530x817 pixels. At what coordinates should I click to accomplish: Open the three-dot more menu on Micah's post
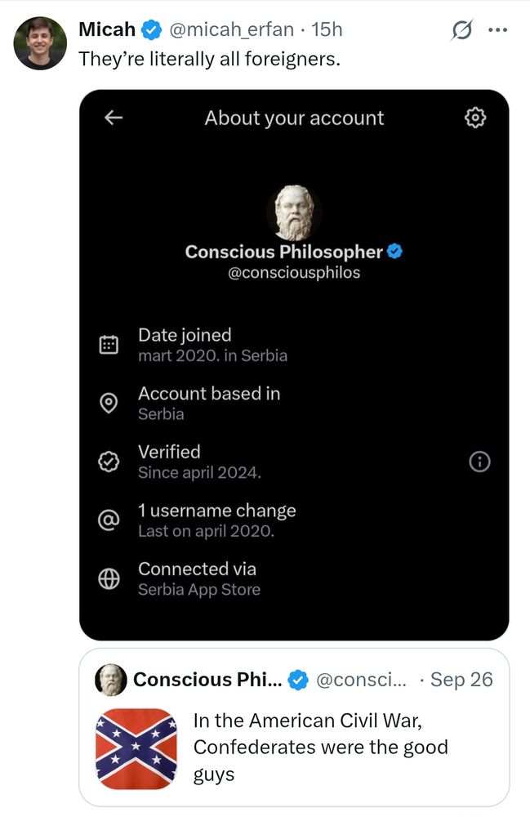click(x=497, y=30)
